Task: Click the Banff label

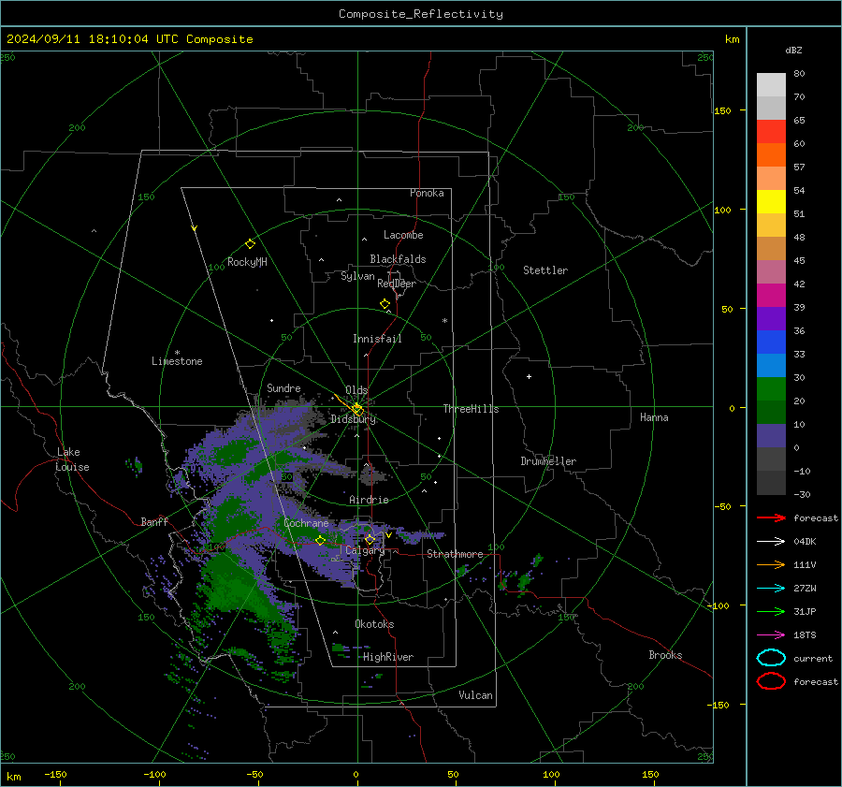Action: click(154, 522)
